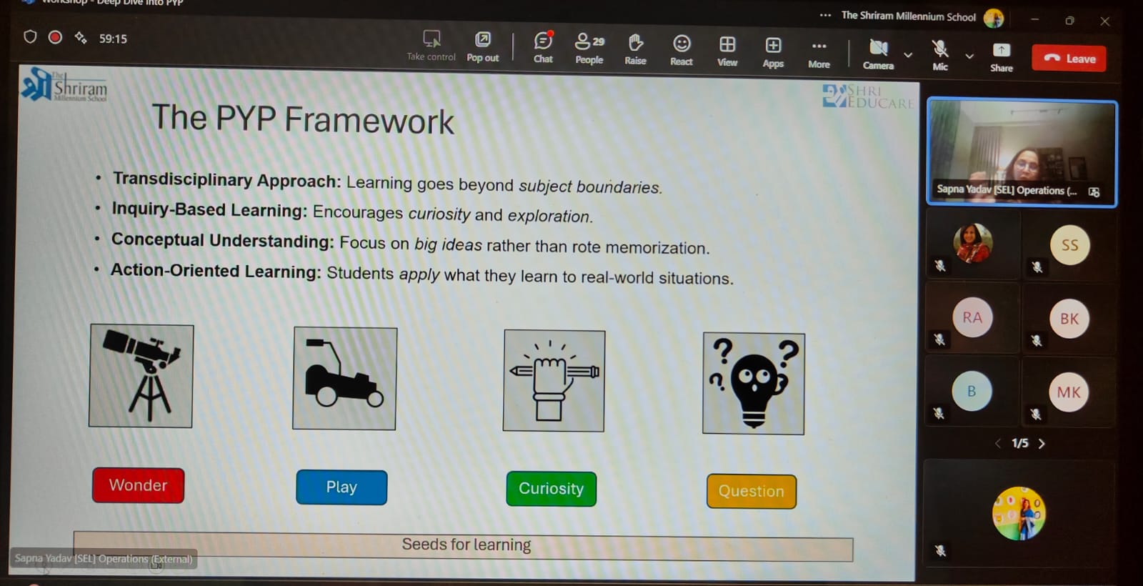This screenshot has width=1143, height=586.
Task: Unmute the Mic
Action: pyautogui.click(x=940, y=54)
